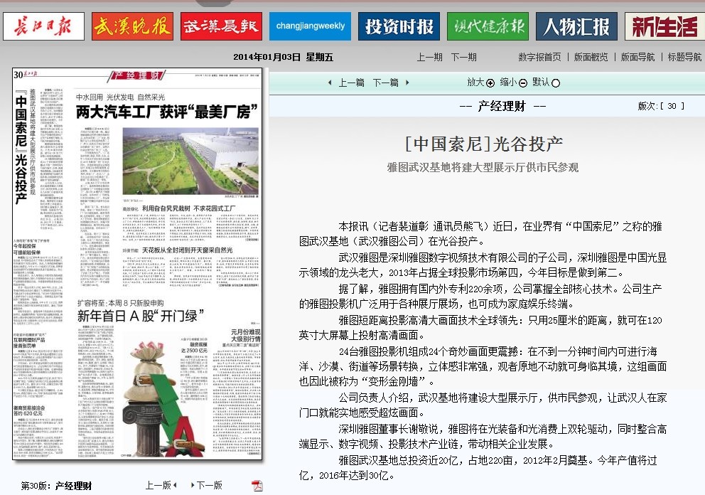Go to next page 下一版
The width and height of the screenshot is (705, 495).
[x=209, y=485]
